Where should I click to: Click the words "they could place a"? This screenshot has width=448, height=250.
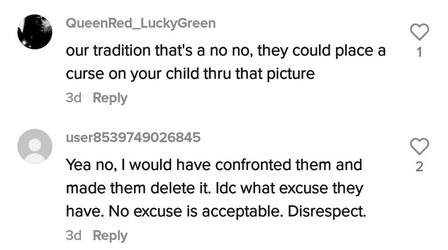[x=322, y=50]
